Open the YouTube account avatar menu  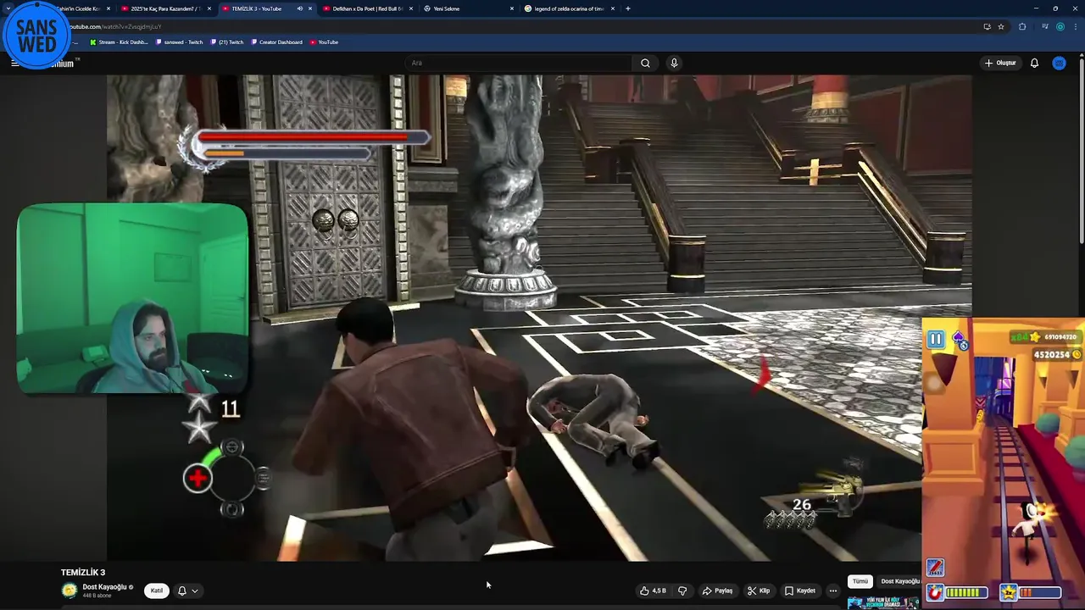coord(1059,63)
